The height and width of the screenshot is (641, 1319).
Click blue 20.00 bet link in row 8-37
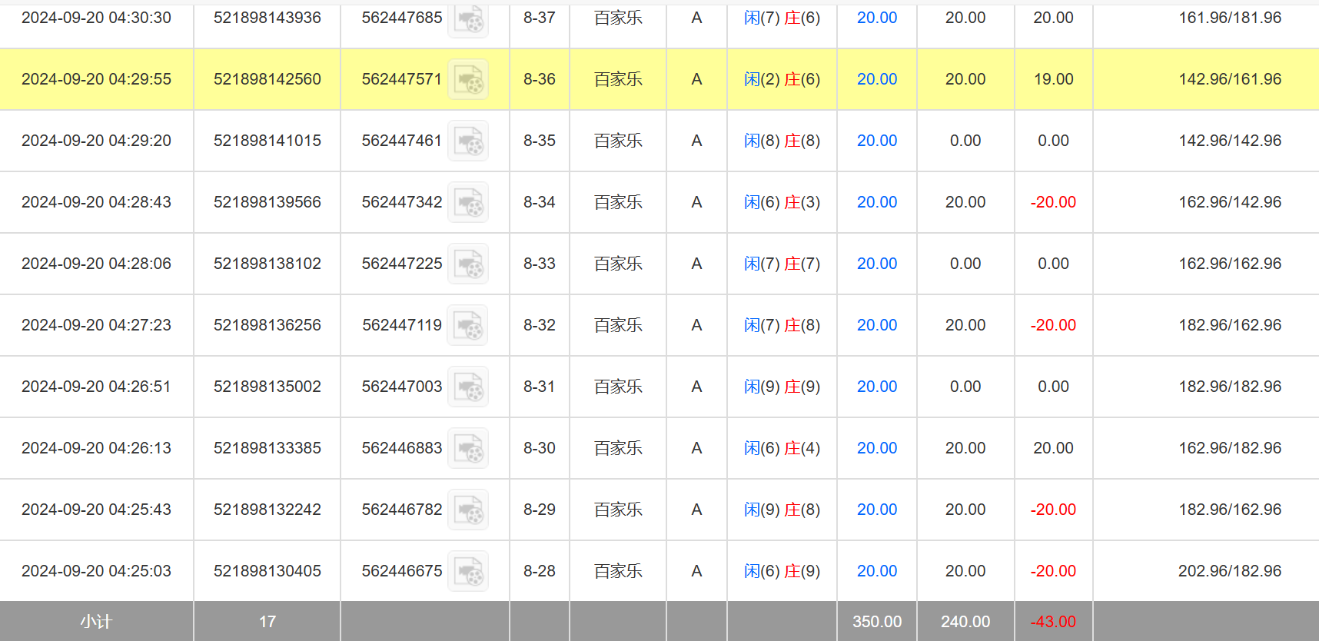[876, 18]
